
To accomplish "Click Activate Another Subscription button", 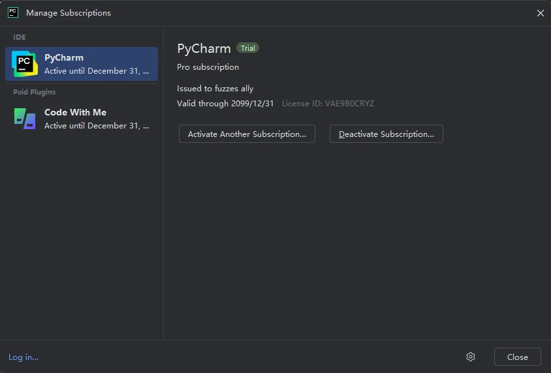I will [247, 134].
